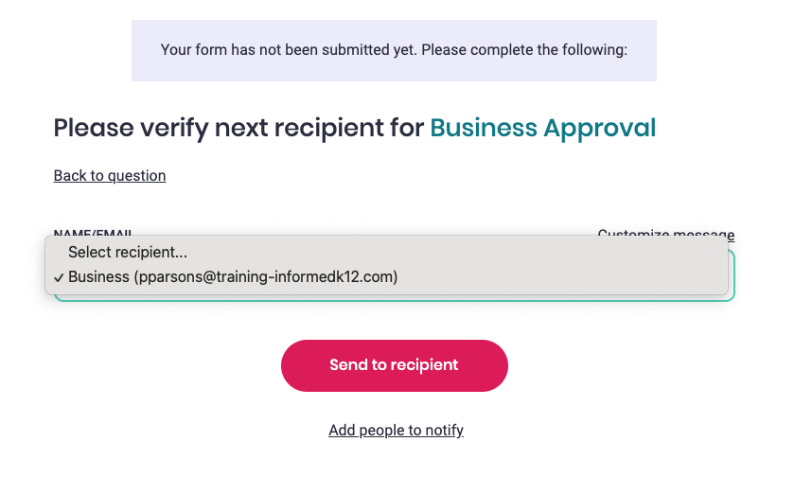Click the "Please complete the following" banner text

tap(523, 50)
